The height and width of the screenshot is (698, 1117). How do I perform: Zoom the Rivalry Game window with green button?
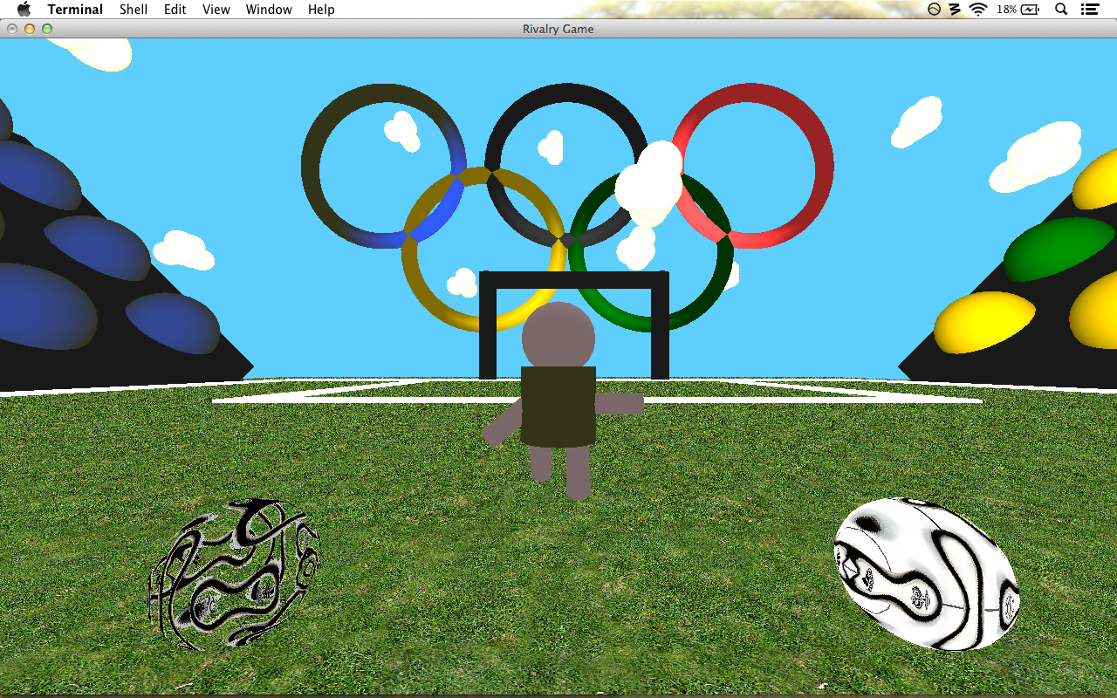click(47, 29)
